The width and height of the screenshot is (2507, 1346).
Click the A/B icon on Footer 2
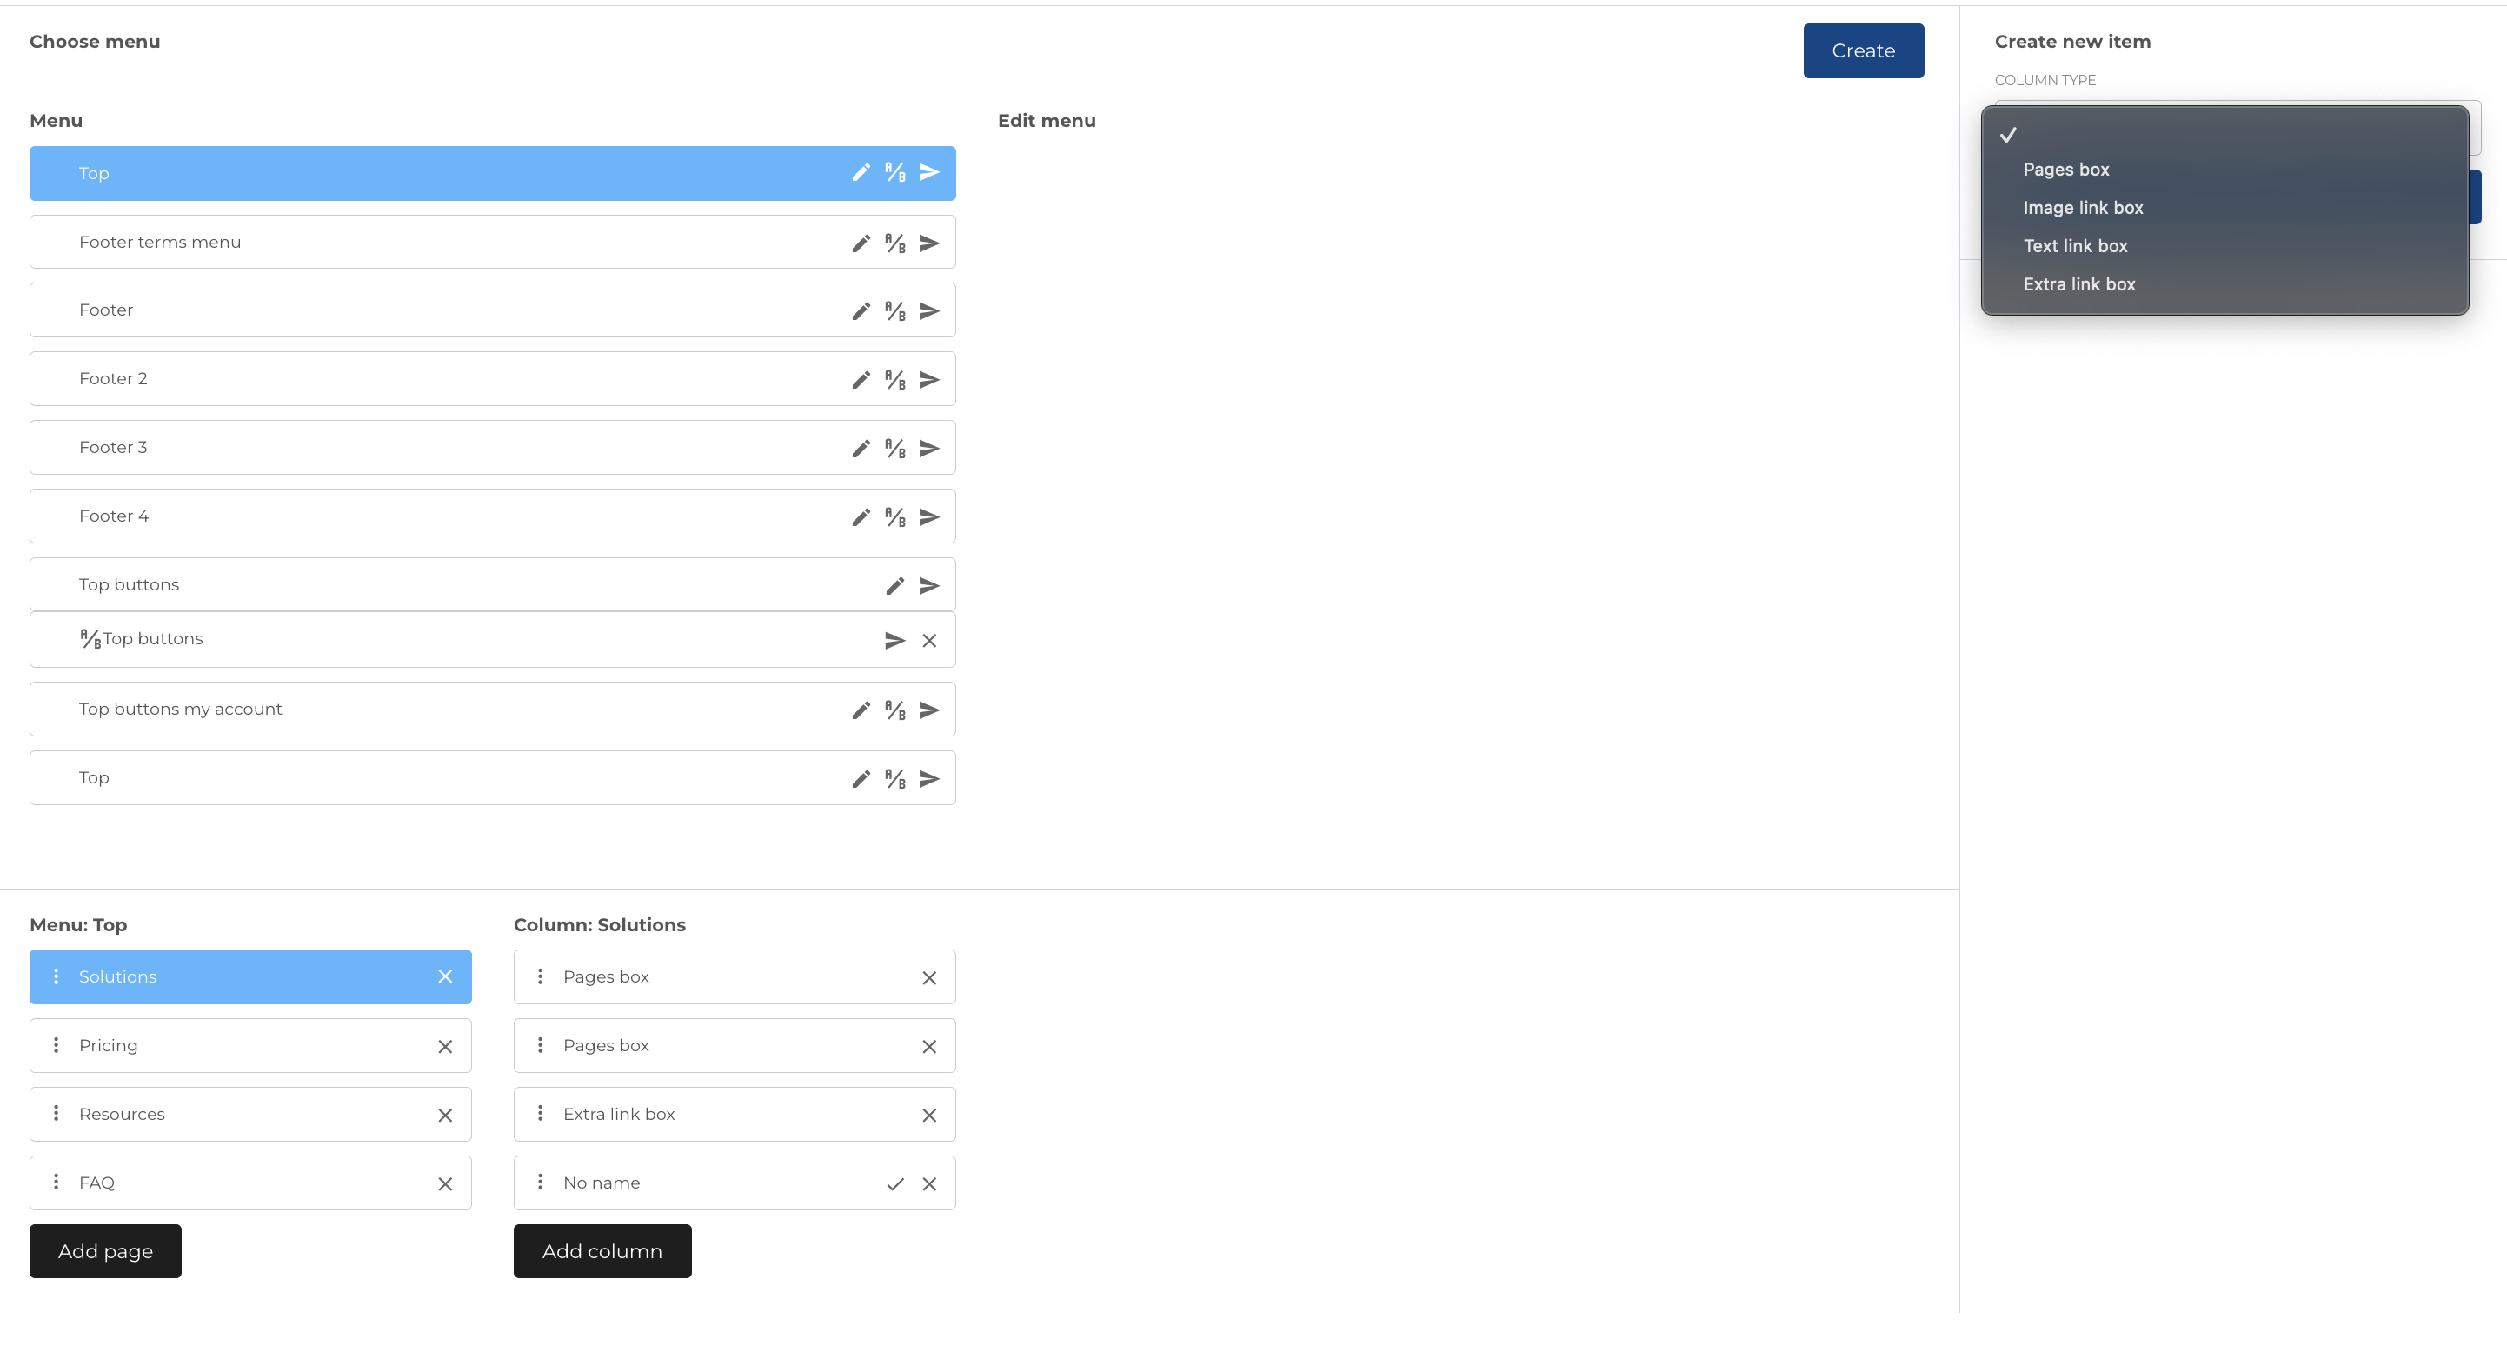point(894,378)
